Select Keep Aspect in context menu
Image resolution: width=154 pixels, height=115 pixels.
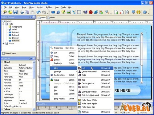63,99
